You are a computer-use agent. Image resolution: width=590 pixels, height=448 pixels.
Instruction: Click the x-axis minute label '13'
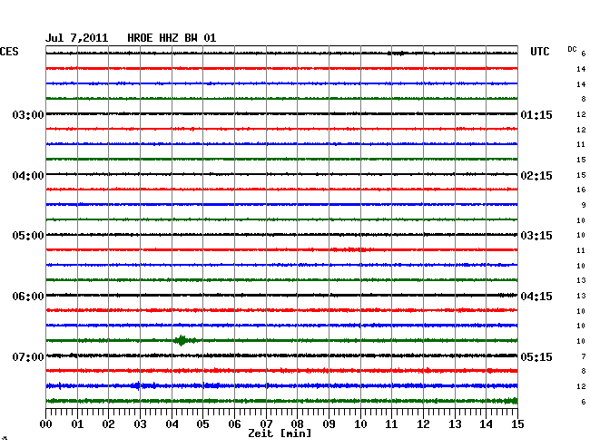tap(455, 424)
